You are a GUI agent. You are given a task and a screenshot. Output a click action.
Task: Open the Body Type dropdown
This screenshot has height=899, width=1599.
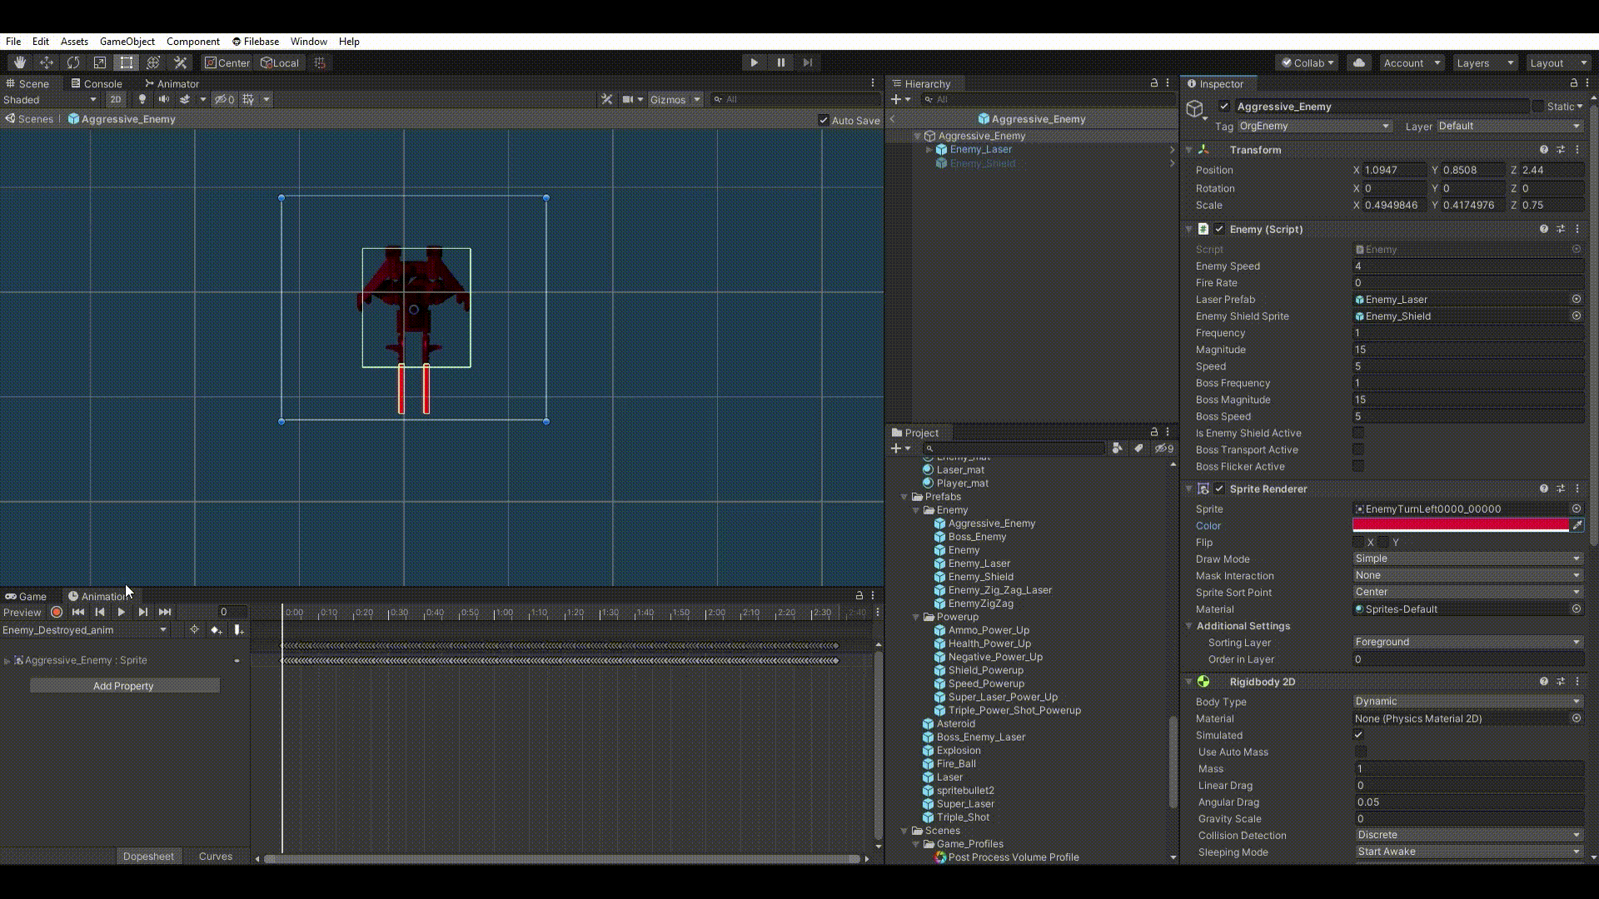1467,702
